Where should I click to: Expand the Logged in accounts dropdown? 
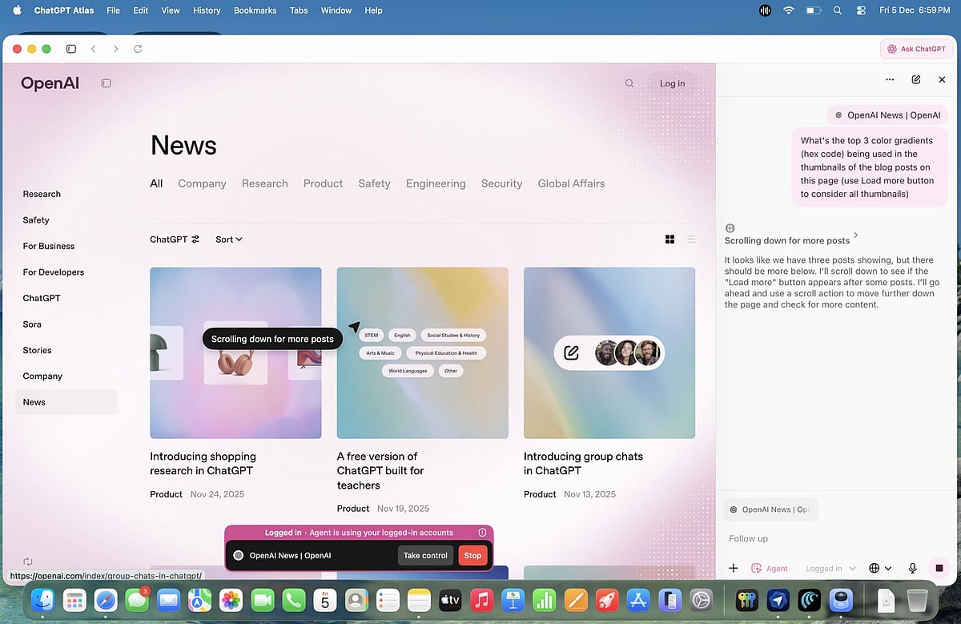[x=829, y=568]
